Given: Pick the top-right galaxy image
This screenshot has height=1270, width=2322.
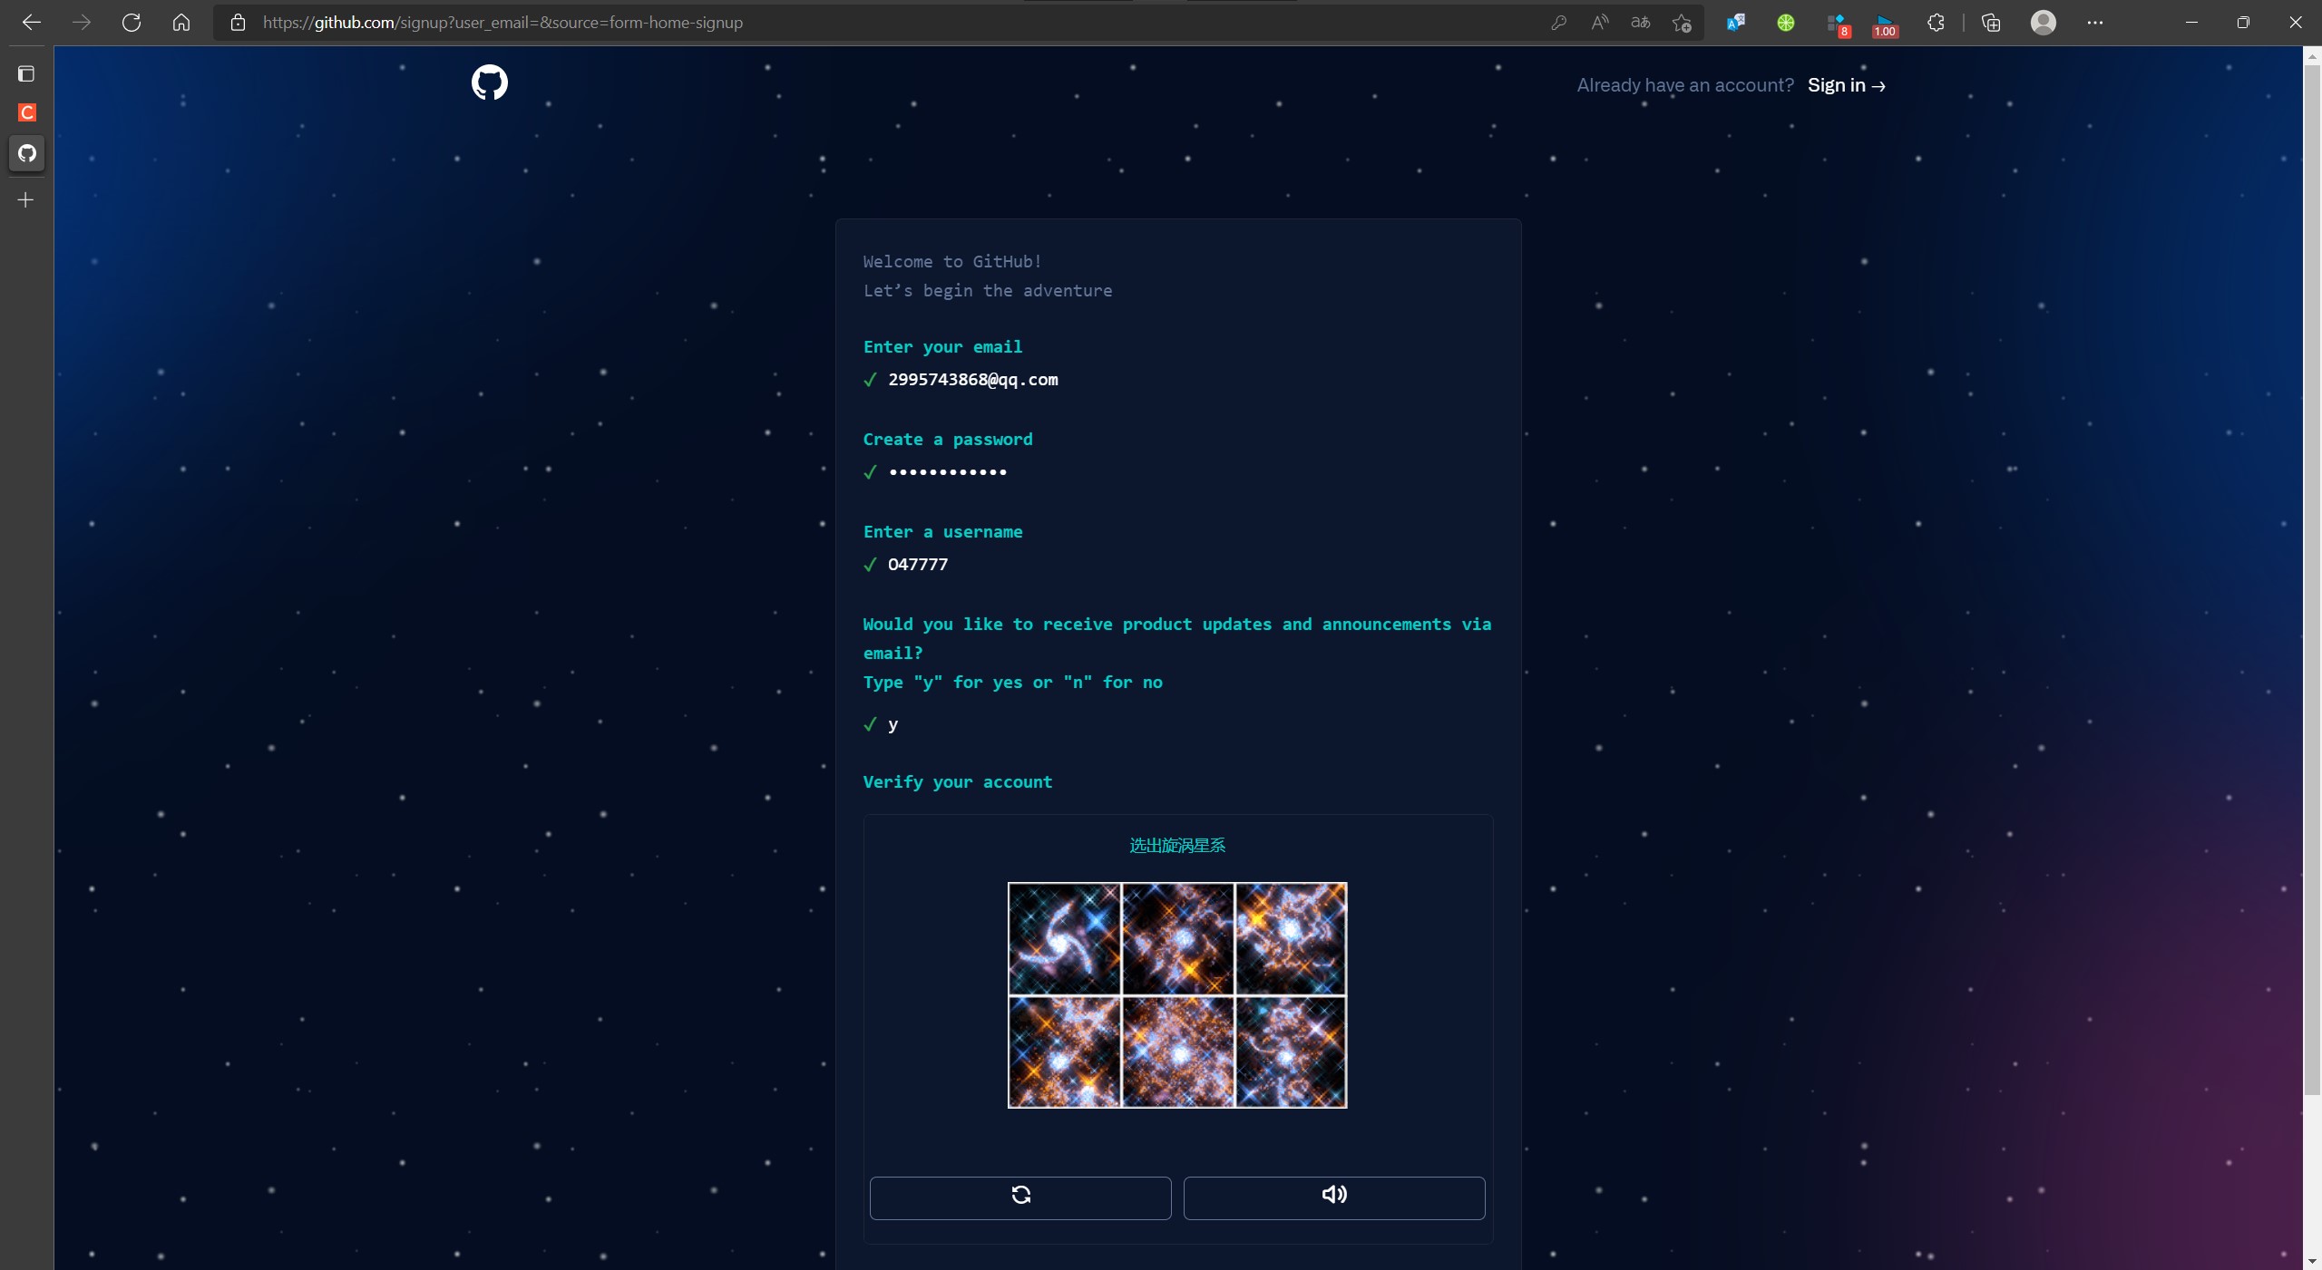Looking at the screenshot, I should tap(1291, 938).
